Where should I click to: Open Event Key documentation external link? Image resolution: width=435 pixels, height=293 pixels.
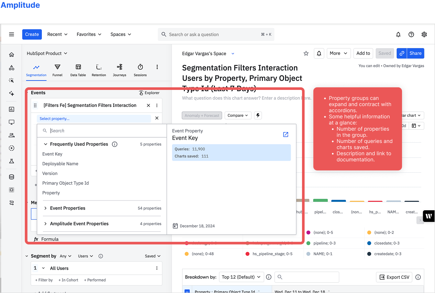pyautogui.click(x=285, y=135)
